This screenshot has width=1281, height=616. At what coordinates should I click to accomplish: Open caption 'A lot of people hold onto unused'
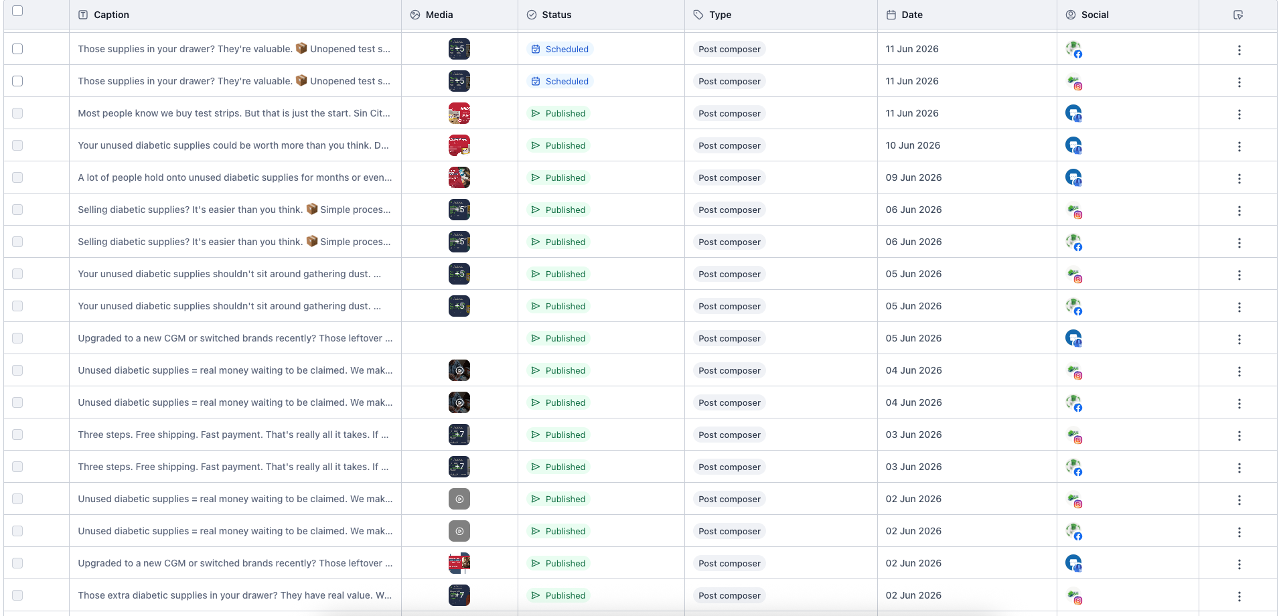click(x=235, y=177)
